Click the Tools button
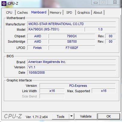This screenshot has height=122, width=122. coord(61,116)
